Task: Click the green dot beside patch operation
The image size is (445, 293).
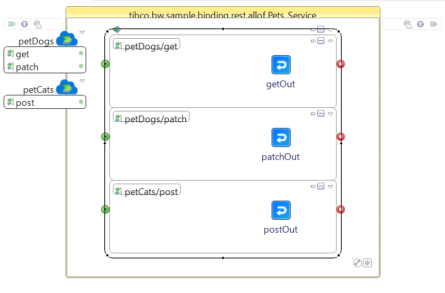Action: pos(81,66)
